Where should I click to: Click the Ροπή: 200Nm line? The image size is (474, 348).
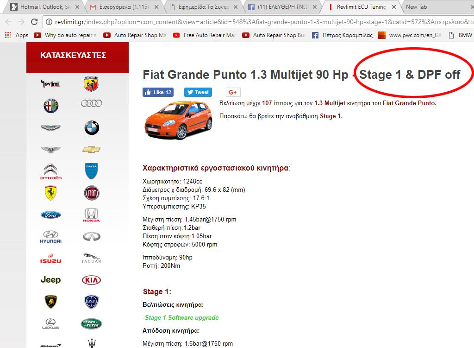click(x=161, y=266)
